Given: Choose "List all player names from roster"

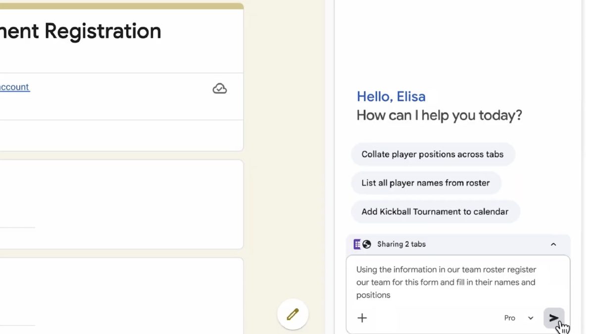Looking at the screenshot, I should coord(425,183).
